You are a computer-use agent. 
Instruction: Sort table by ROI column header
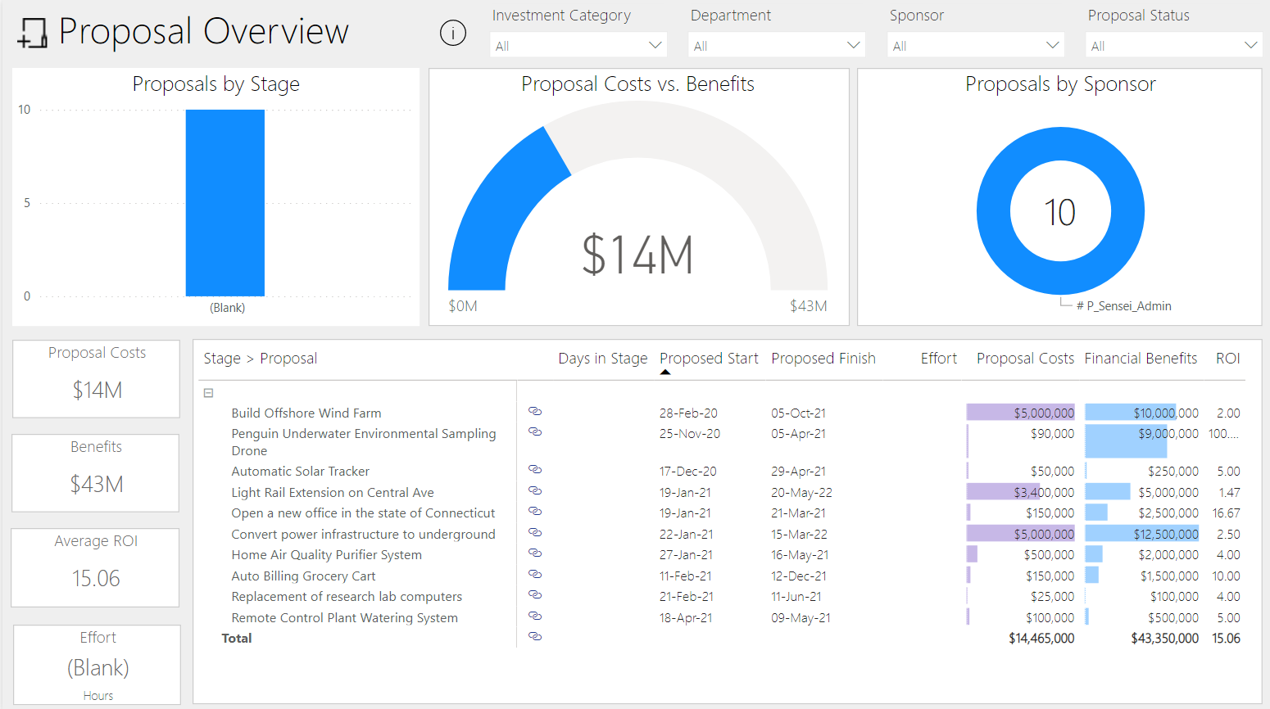pyautogui.click(x=1227, y=359)
